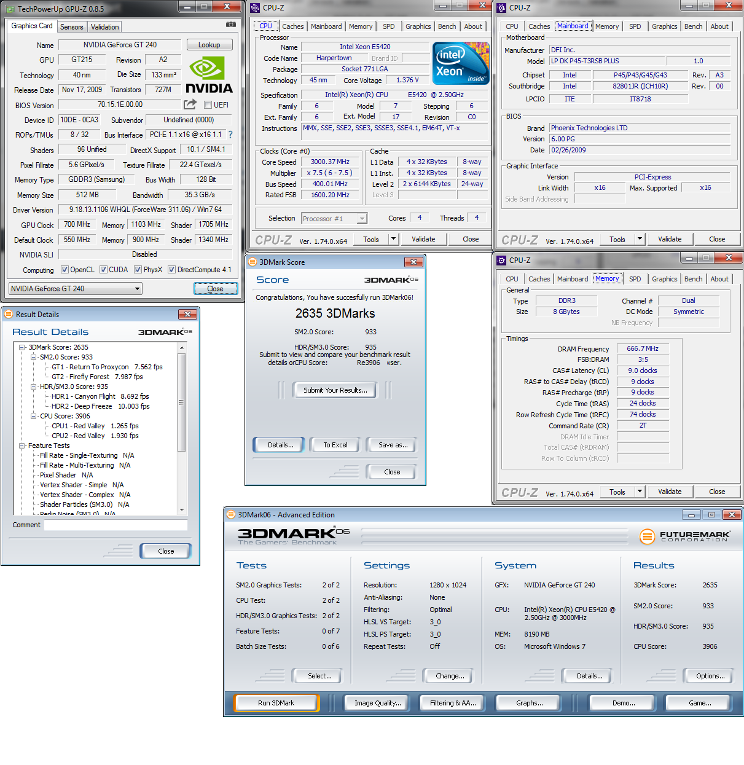Click Submit Your Results button
This screenshot has width=744, height=765.
pyautogui.click(x=335, y=390)
